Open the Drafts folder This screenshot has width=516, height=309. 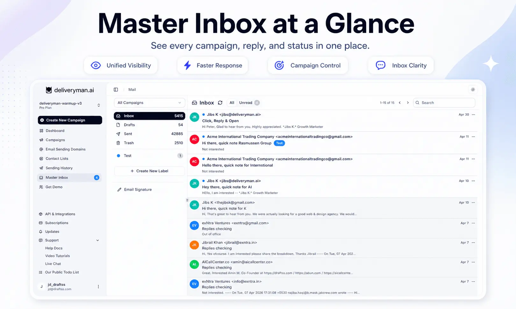[149, 125]
